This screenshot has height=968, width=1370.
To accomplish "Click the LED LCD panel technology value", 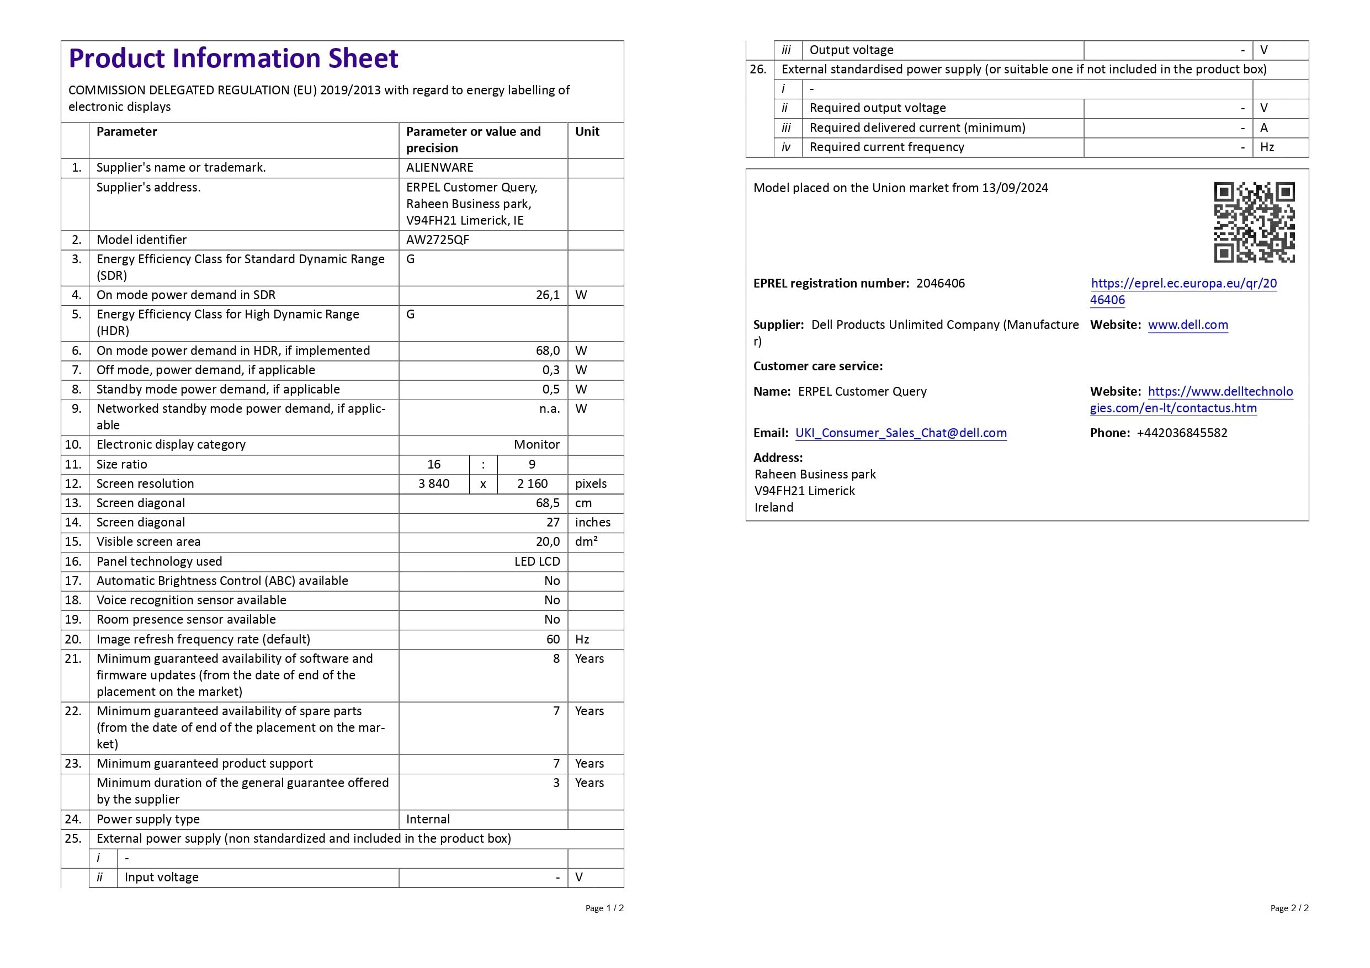I will pos(537,562).
